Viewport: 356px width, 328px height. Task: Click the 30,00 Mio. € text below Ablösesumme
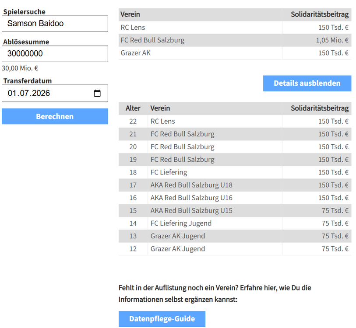[20, 68]
